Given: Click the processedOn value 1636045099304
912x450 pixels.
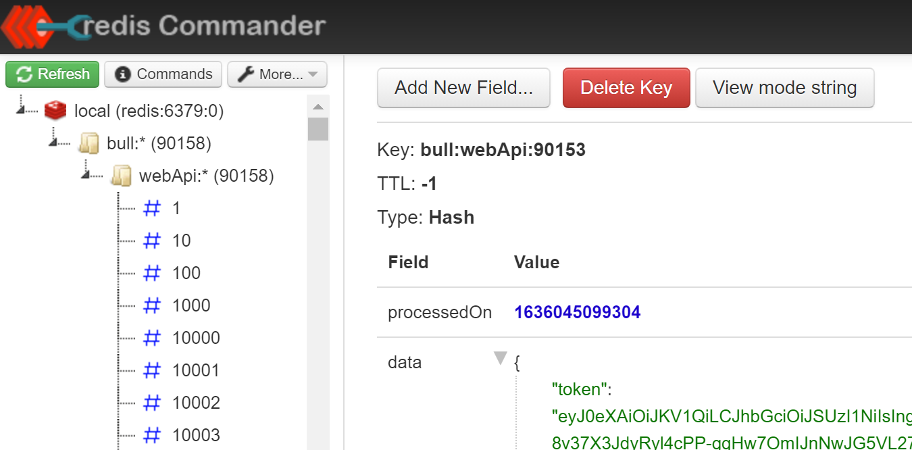Looking at the screenshot, I should tap(577, 312).
